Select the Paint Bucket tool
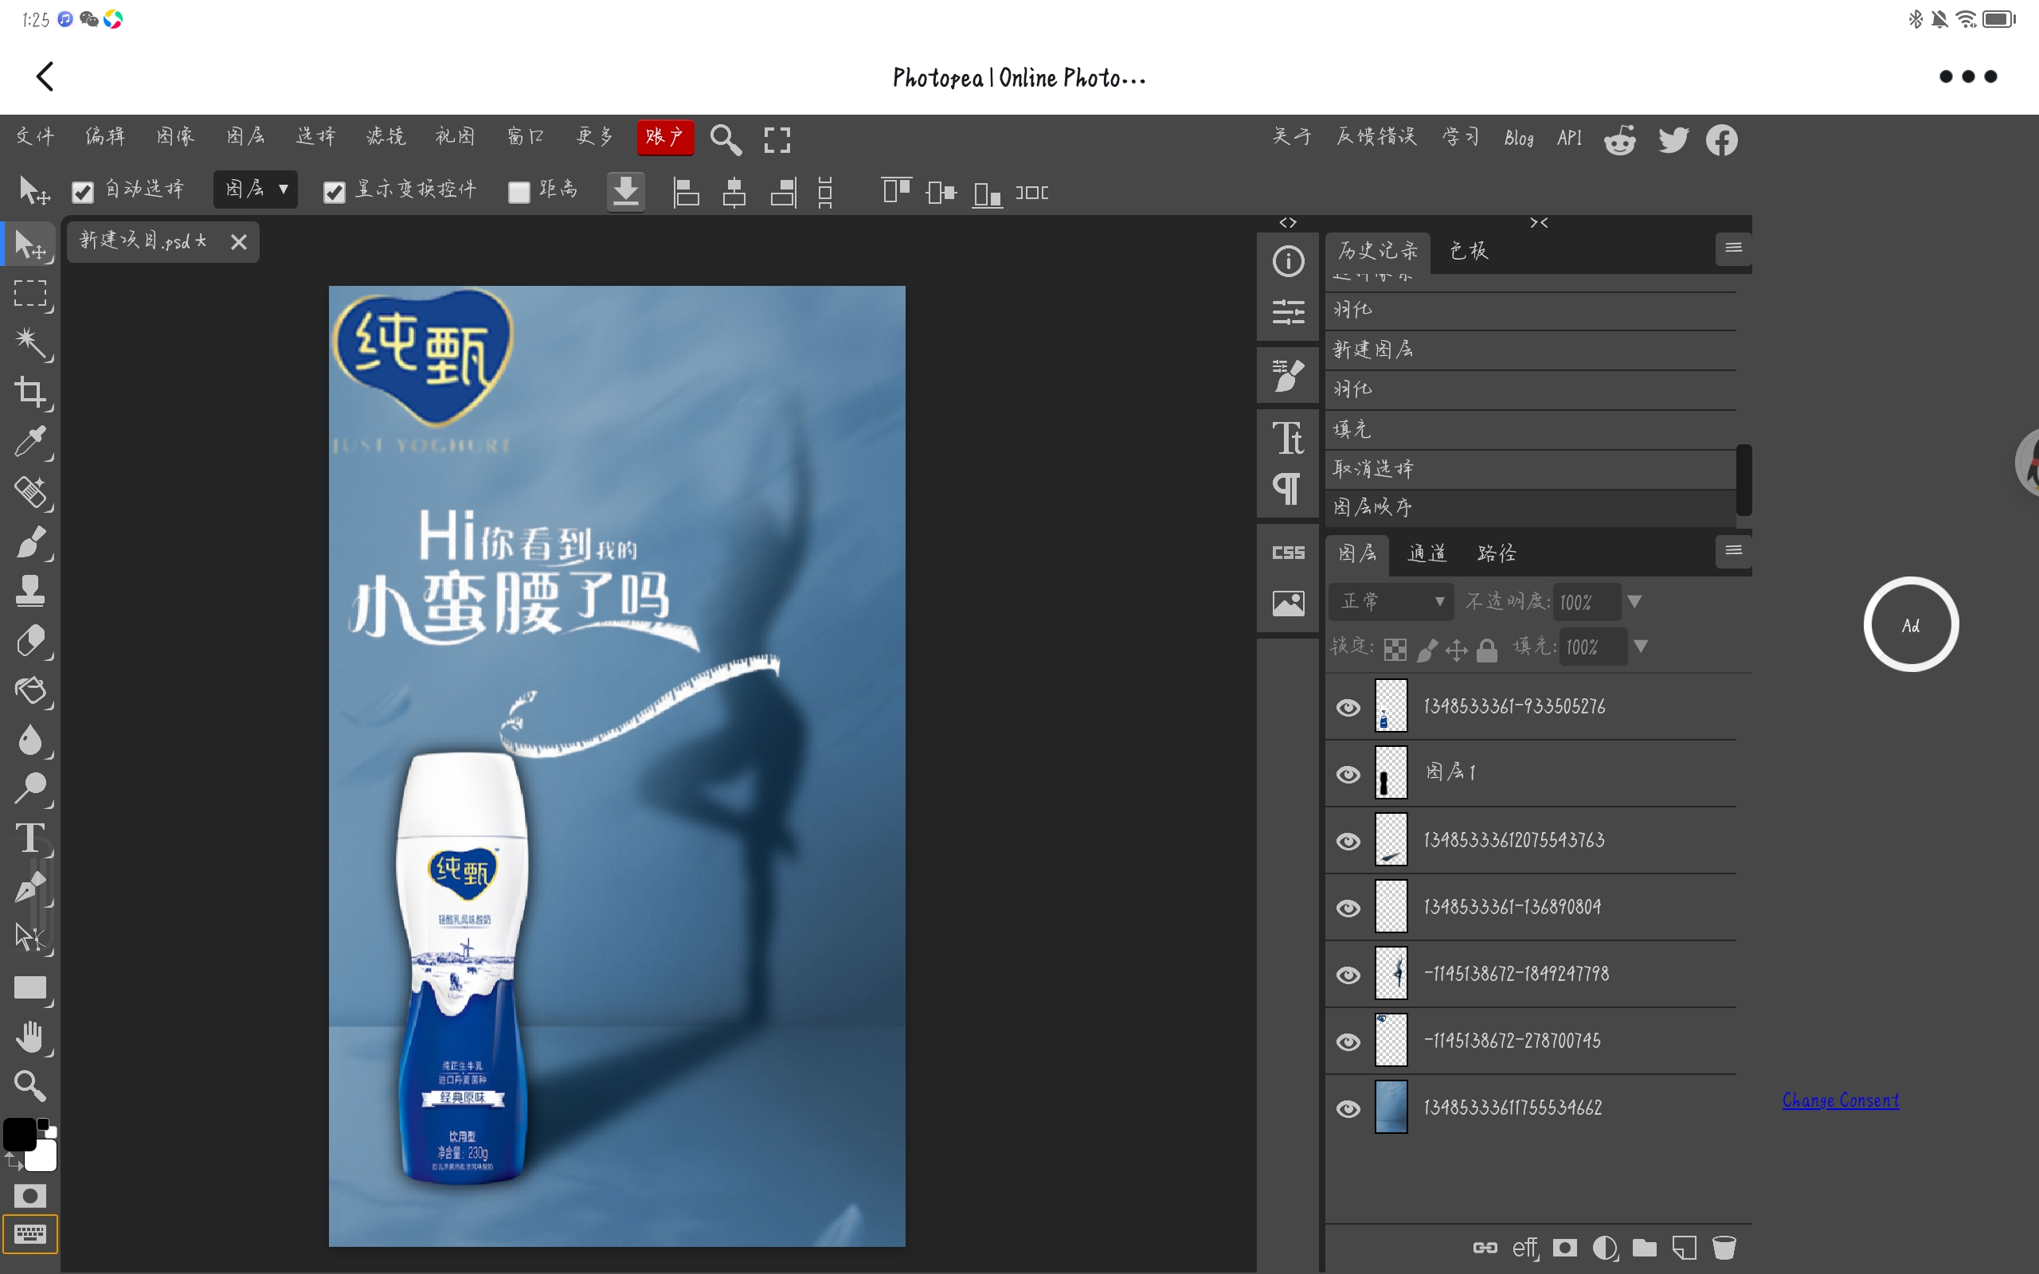Viewport: 2039px width, 1274px height. [x=30, y=690]
